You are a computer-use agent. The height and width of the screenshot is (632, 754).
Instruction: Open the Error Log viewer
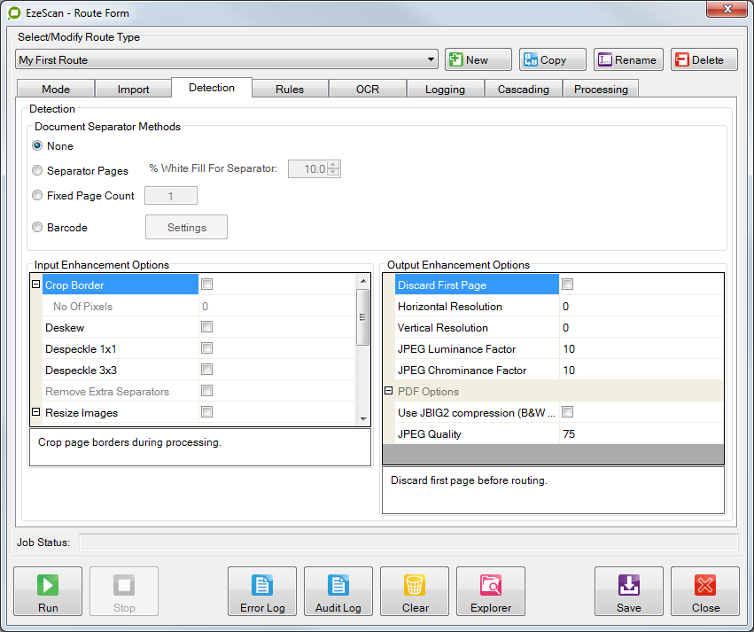pyautogui.click(x=262, y=591)
